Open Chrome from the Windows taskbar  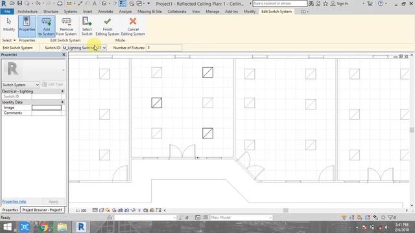[x=43, y=227]
